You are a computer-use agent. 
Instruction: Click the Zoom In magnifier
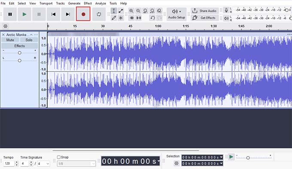(x=131, y=11)
